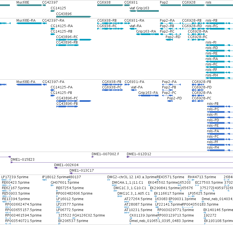
Task: Click the CG6928 gene label
Action: click(189, 2)
